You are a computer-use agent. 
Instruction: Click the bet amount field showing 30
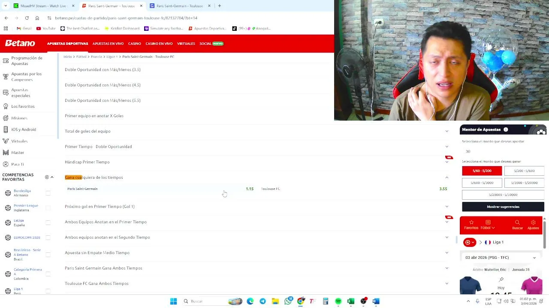pos(503,151)
